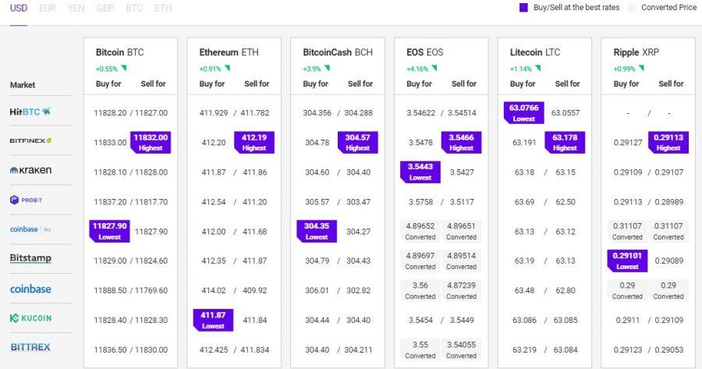The width and height of the screenshot is (702, 369).
Task: Switch to the GBP currency tab
Action: pos(105,8)
